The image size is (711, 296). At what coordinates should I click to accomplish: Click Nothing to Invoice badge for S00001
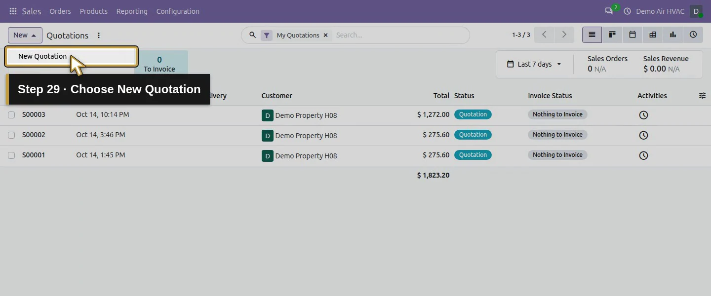(x=557, y=155)
